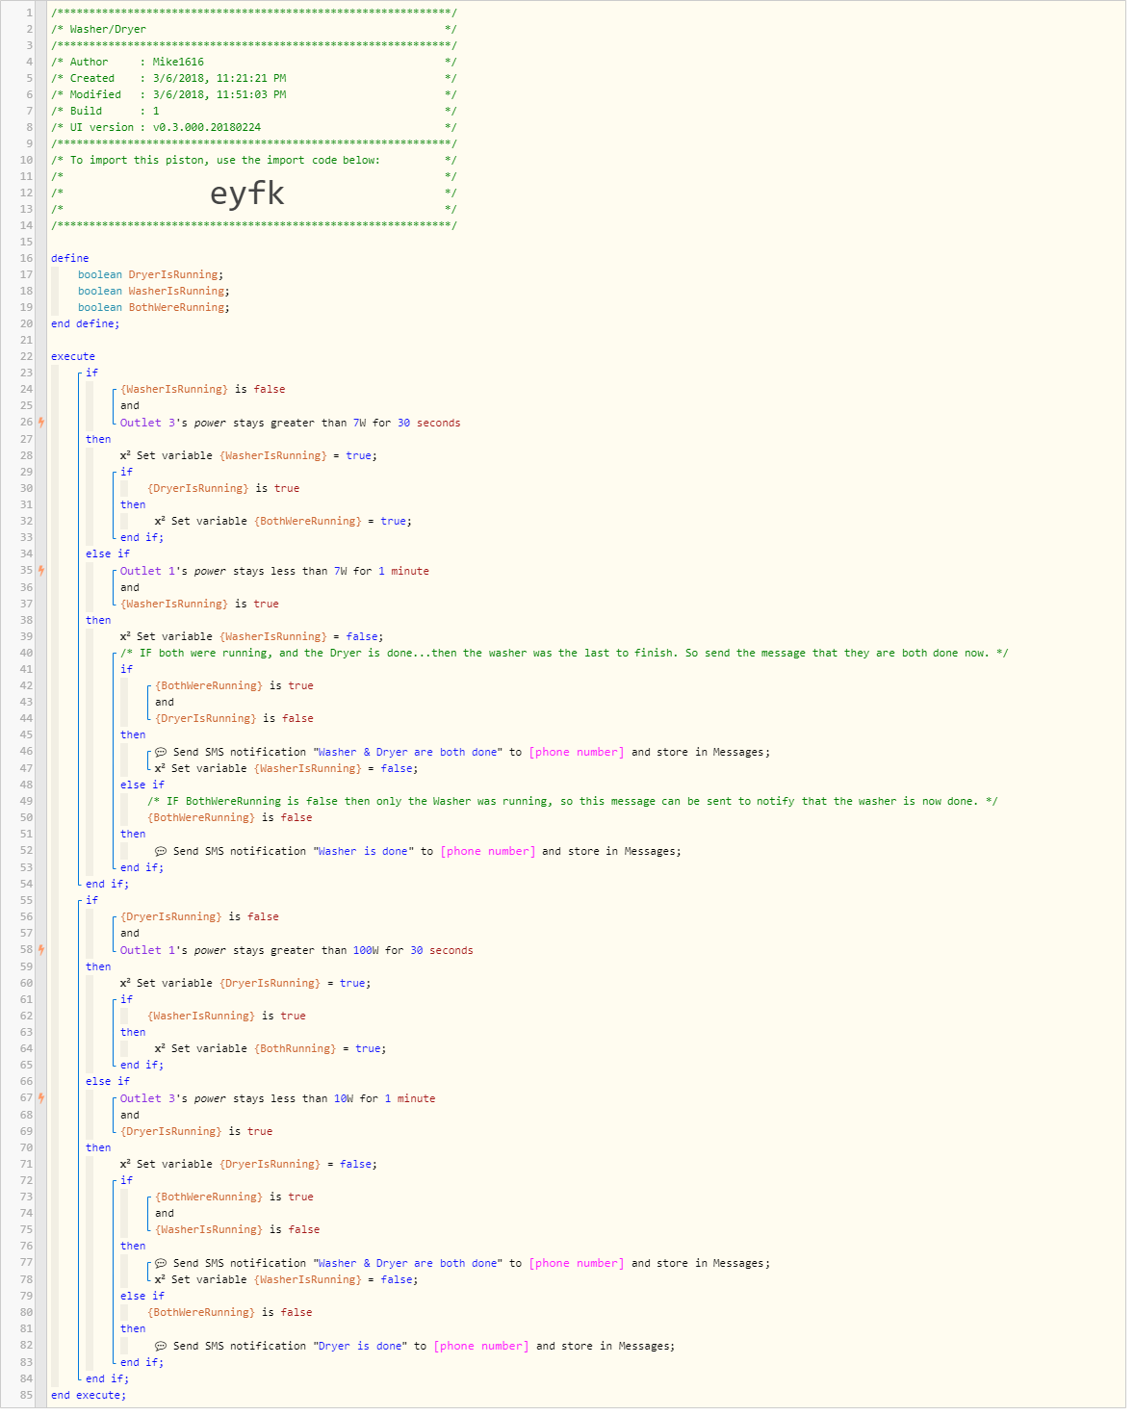Click "boolean DryerIsRunning;" declaration

tap(151, 274)
